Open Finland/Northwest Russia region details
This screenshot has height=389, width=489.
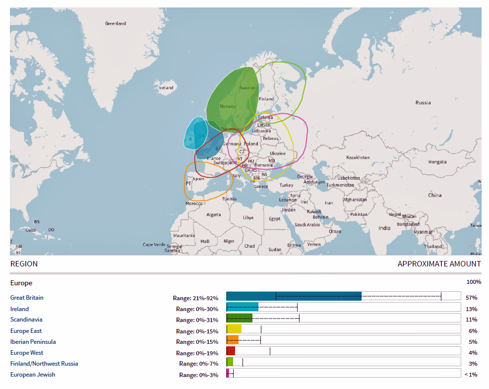(44, 364)
